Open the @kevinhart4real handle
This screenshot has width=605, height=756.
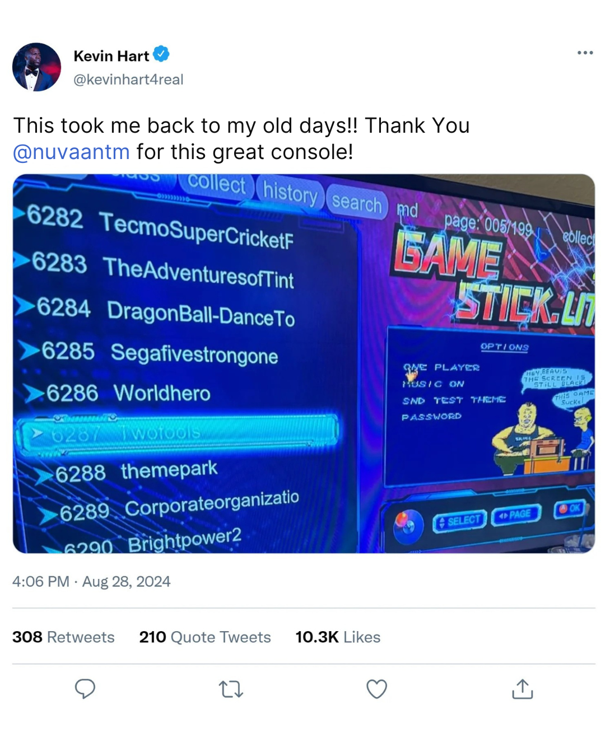128,80
